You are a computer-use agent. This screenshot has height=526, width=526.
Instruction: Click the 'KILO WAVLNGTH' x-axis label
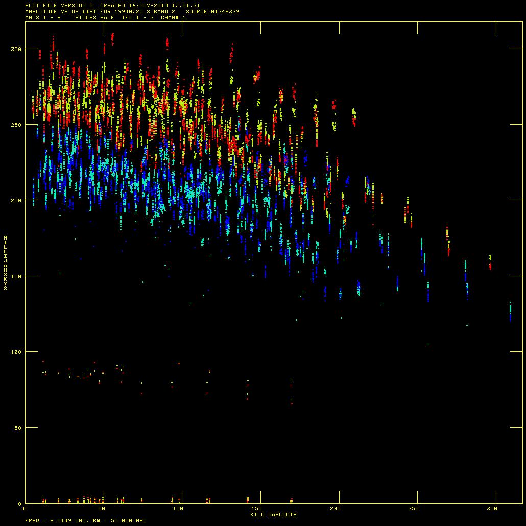click(273, 515)
